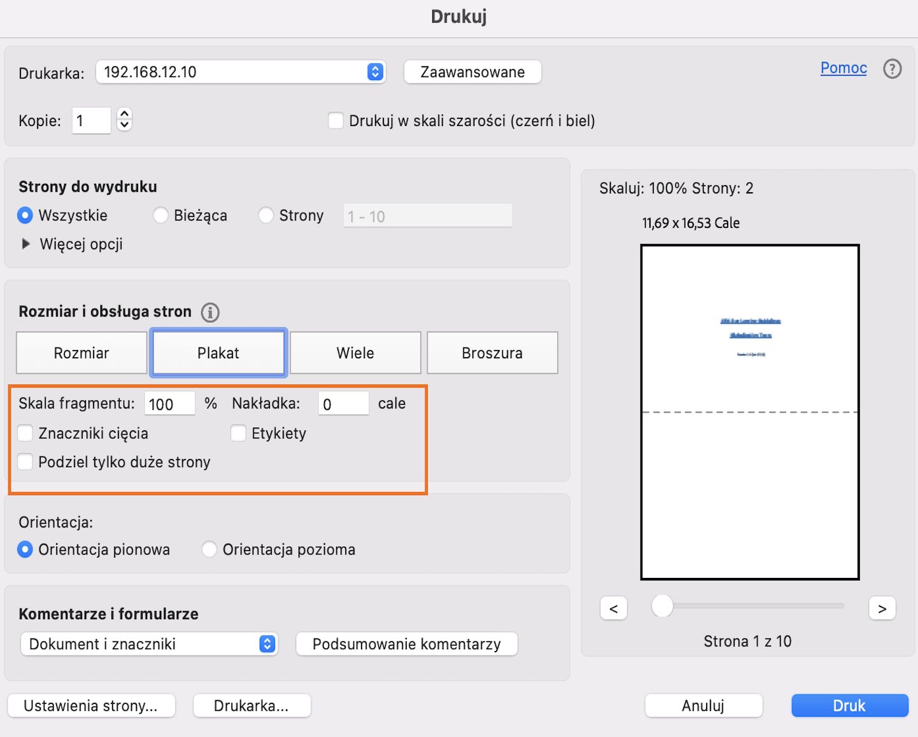
Task: Check the Etykiety option
Action: (238, 433)
